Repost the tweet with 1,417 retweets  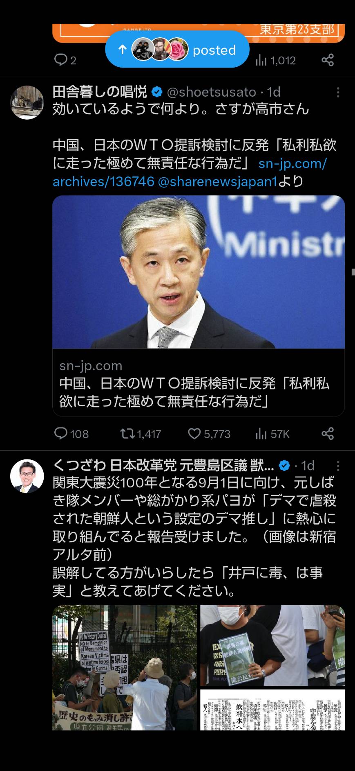(141, 434)
